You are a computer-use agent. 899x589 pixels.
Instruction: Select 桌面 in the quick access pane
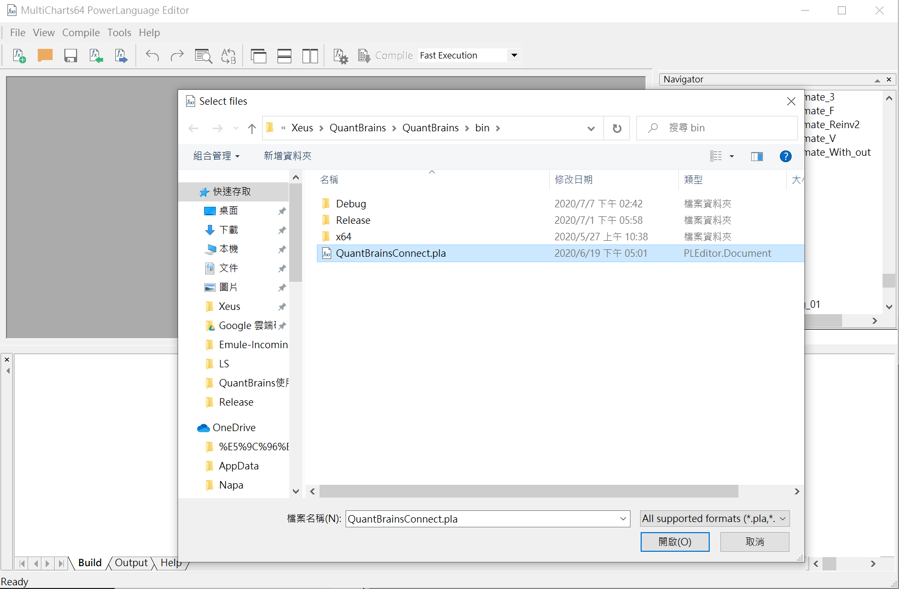tap(229, 211)
